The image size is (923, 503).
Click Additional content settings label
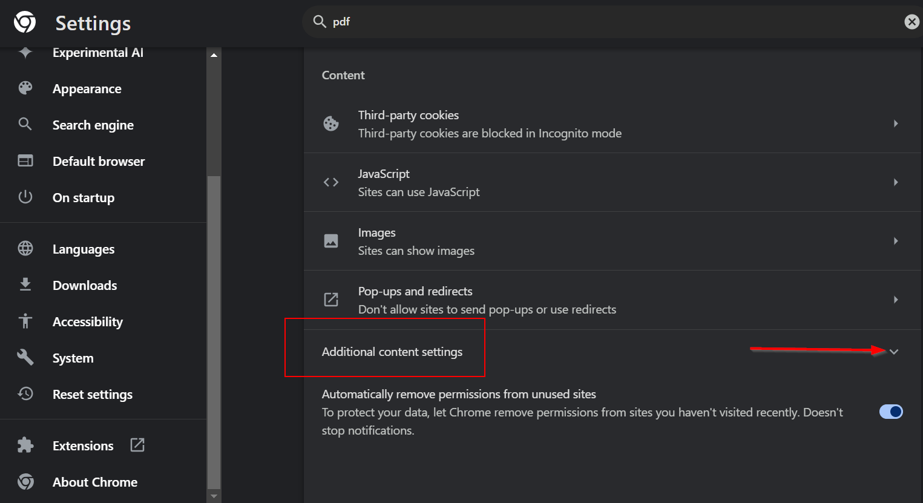pos(392,352)
